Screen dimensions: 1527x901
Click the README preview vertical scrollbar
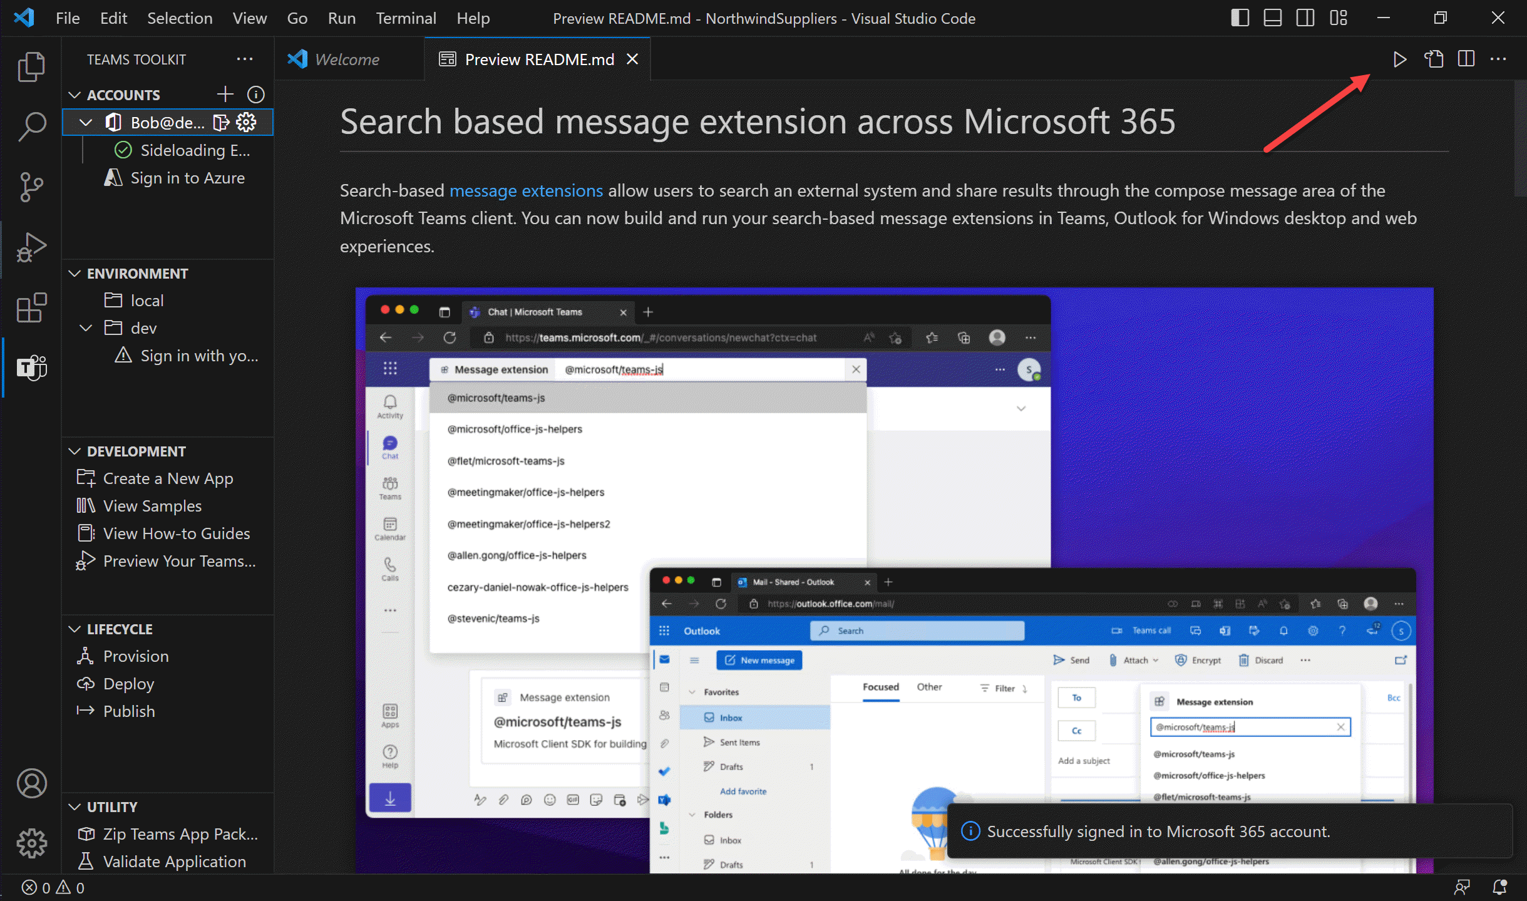pos(1519,138)
